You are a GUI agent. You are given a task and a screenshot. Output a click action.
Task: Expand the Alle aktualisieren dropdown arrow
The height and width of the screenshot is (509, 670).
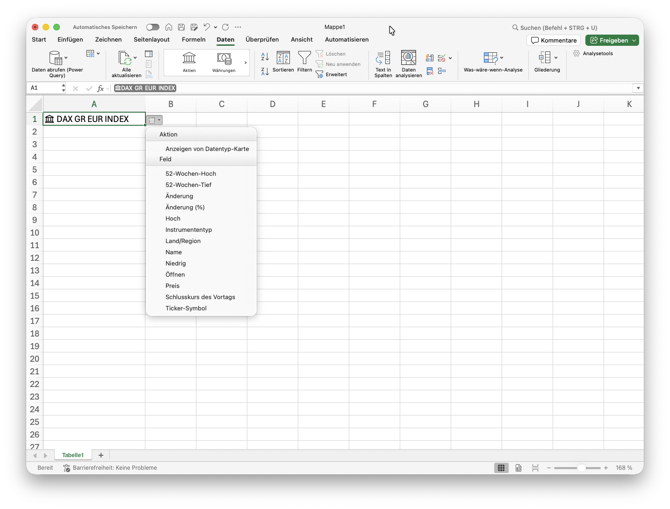point(135,58)
